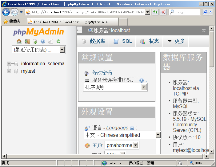
Task: Refresh page using IE refresh button
Action: point(155,12)
